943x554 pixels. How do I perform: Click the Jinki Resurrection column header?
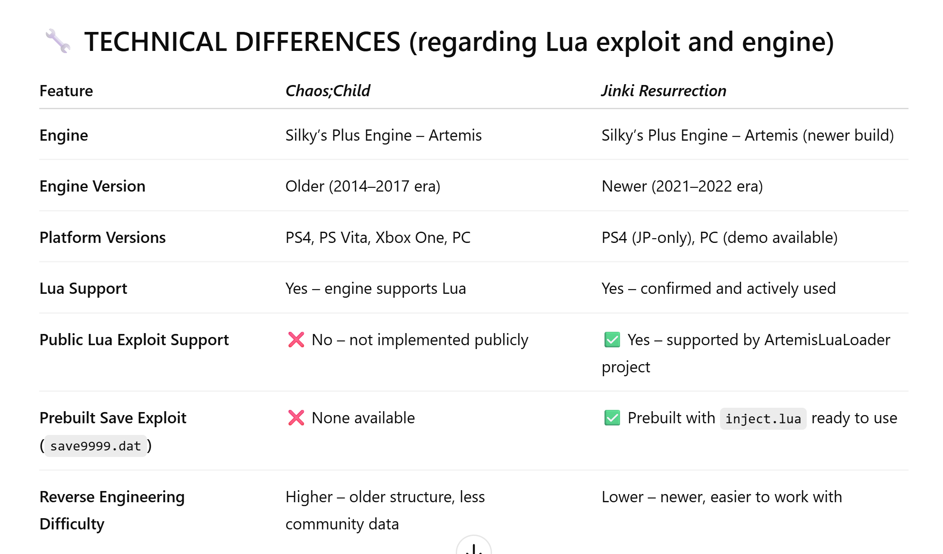tap(664, 91)
